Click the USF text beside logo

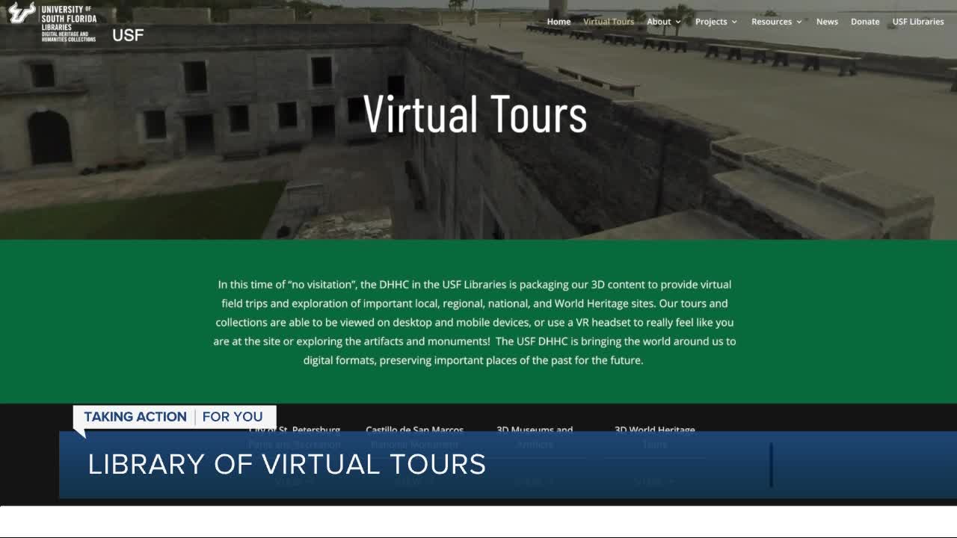click(128, 35)
